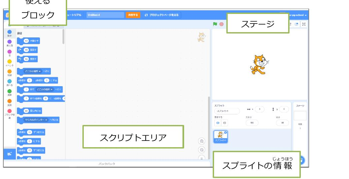Click the cat sprite on the stage
Screen dimensions: 349x179
[260, 64]
